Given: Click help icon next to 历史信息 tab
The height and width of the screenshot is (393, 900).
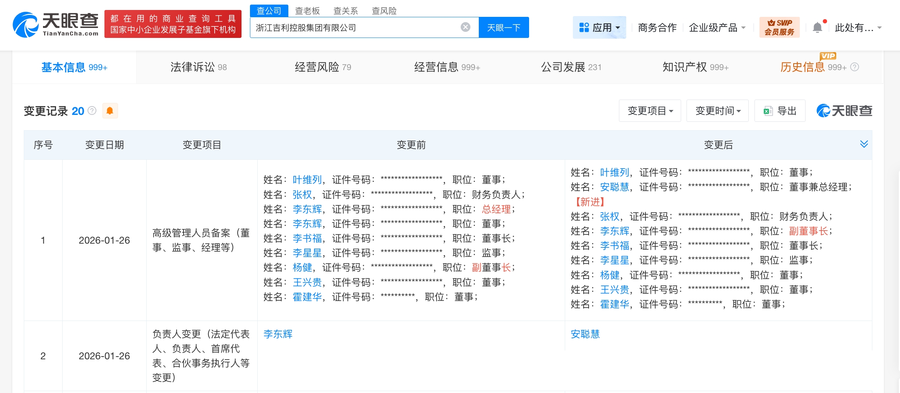Looking at the screenshot, I should point(855,67).
